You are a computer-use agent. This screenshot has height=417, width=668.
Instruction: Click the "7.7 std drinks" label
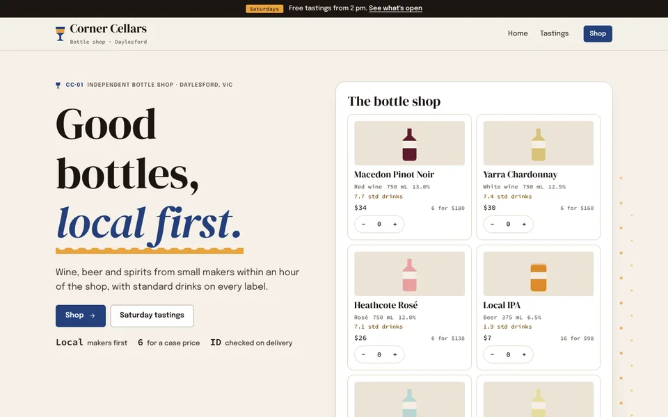[x=379, y=197]
